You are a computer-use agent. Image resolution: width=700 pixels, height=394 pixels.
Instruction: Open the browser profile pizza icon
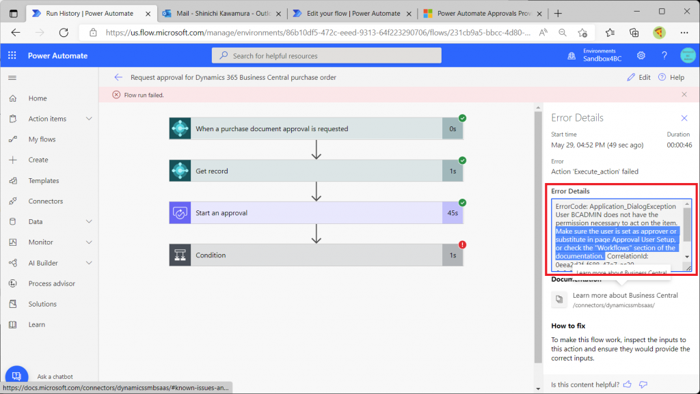[659, 33]
